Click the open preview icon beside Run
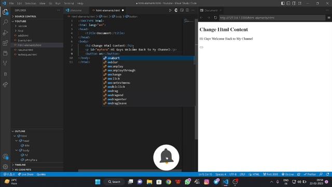 [x=176, y=10]
